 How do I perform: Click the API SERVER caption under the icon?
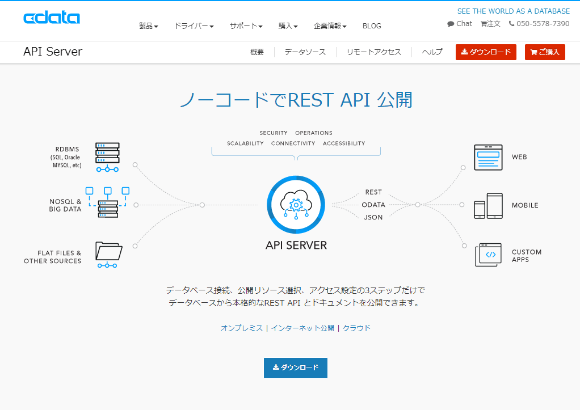tap(296, 246)
